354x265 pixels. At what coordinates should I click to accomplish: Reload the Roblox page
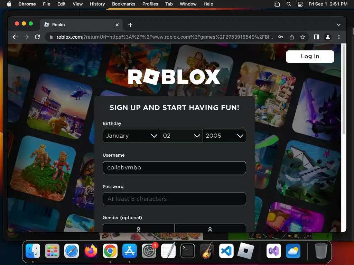click(x=37, y=37)
